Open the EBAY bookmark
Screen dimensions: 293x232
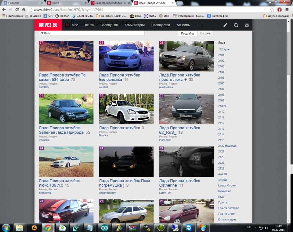tap(136, 16)
